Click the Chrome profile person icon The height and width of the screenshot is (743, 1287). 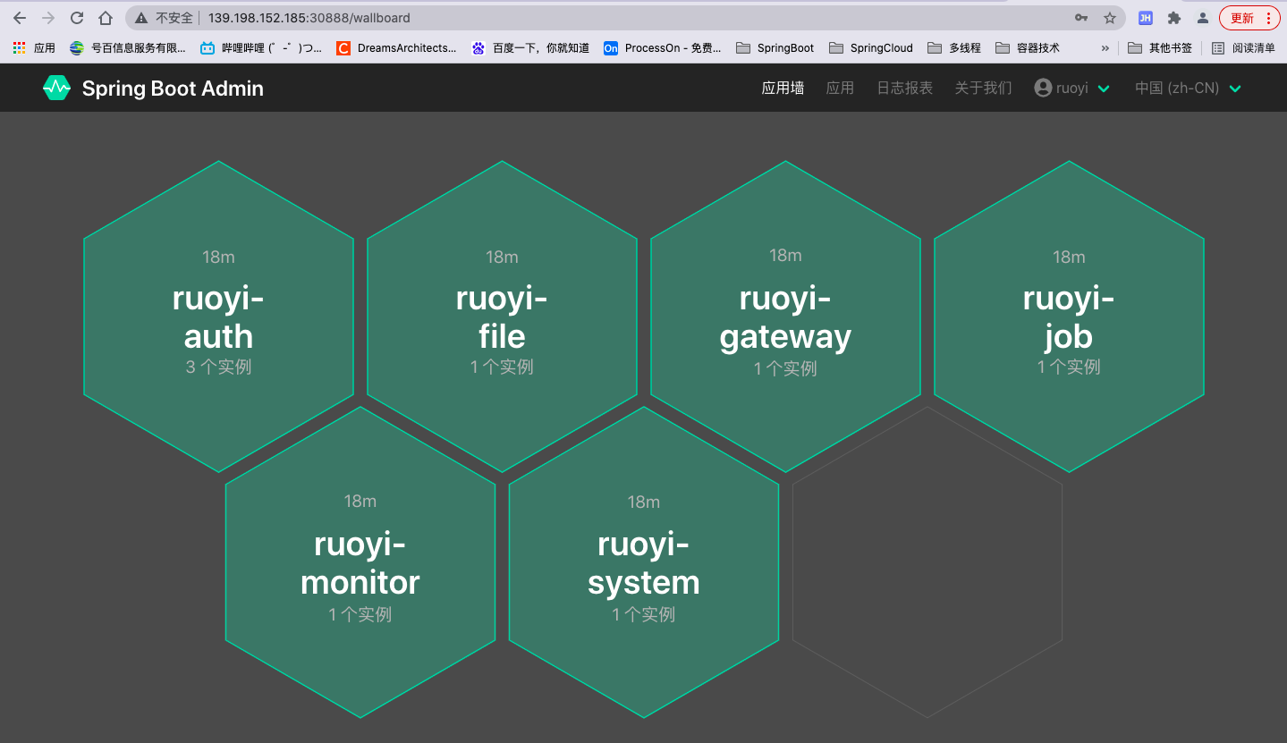point(1202,17)
